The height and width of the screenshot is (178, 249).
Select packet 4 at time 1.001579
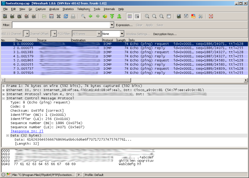tap(125, 56)
